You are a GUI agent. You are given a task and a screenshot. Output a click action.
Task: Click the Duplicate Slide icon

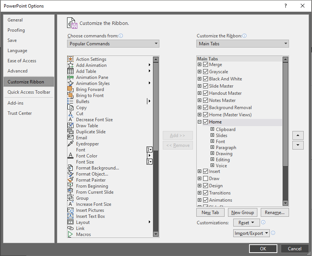70,132
